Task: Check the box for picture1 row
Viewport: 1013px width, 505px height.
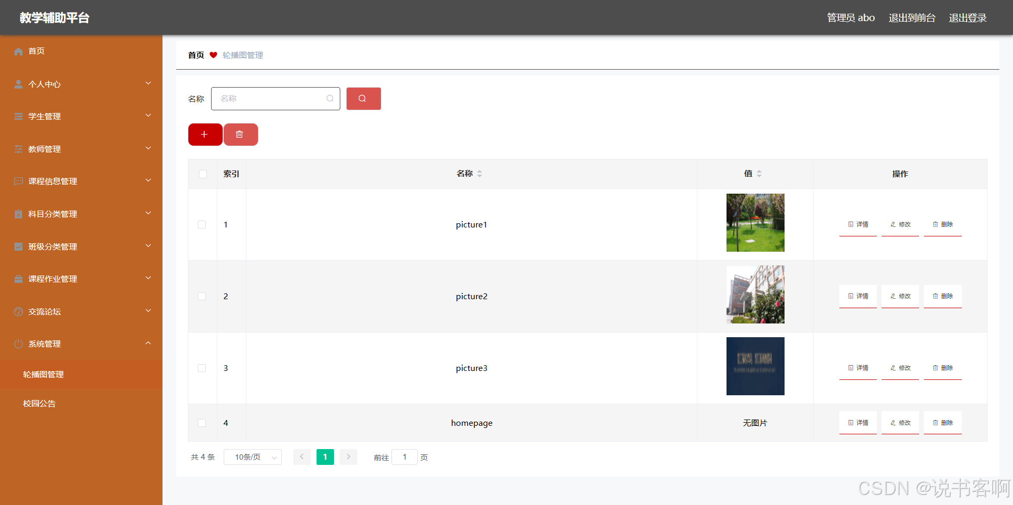Action: 202,225
